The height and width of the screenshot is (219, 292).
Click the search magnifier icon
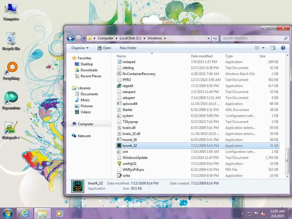pyautogui.click(x=286, y=38)
